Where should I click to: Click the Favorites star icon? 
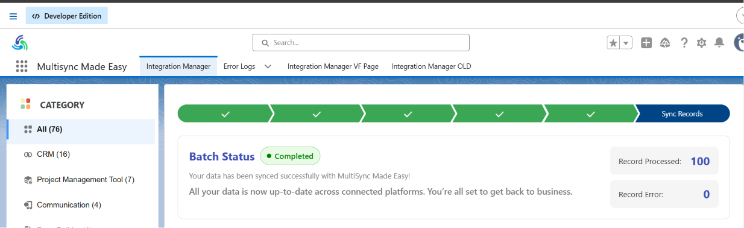click(x=613, y=43)
